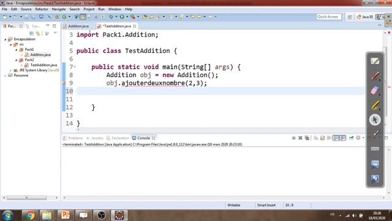Screen dimensions: 392x221
Task: Click the Java EE perspective button
Action: (365, 17)
